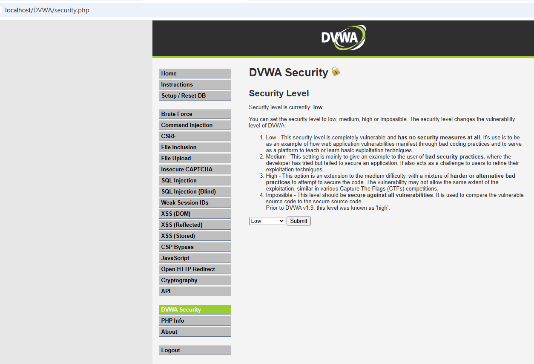Screen dimensions: 534x364
Task: Open the Brute Force module
Action: pyautogui.click(x=195, y=114)
